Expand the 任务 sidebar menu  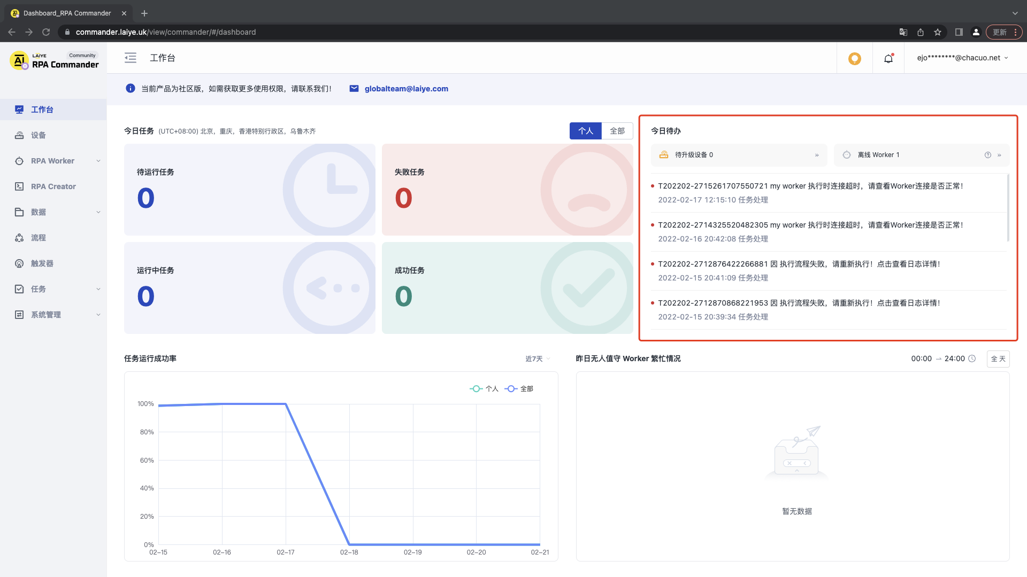pos(98,289)
